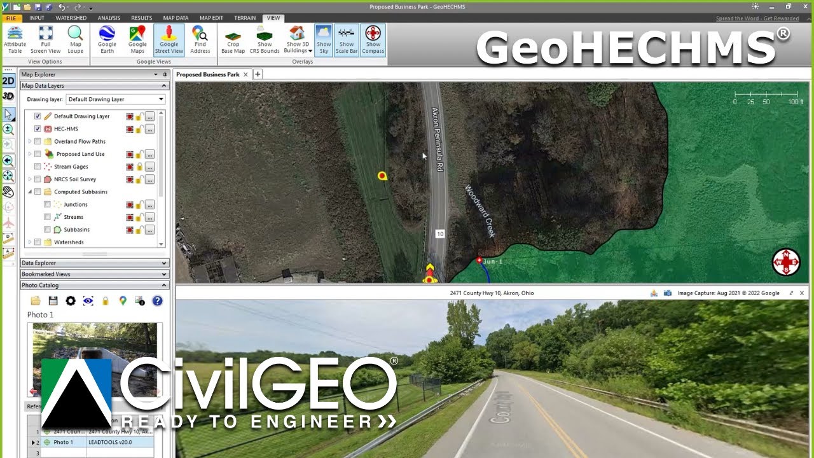Open the MAP DATA ribbon tab

coord(176,18)
